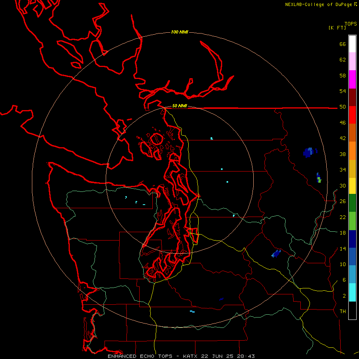Click the medium blue legend swatch

tap(352, 256)
